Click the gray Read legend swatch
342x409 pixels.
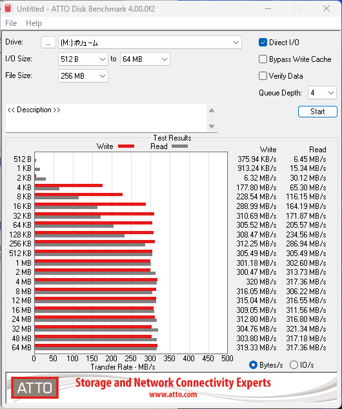coord(179,146)
